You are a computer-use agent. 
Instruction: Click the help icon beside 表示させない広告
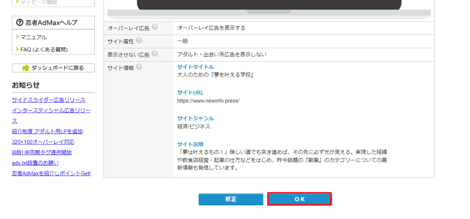(155, 54)
